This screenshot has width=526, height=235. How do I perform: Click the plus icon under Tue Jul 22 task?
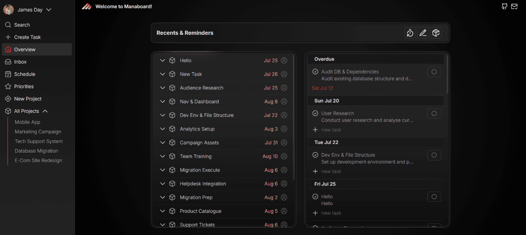coord(315,171)
